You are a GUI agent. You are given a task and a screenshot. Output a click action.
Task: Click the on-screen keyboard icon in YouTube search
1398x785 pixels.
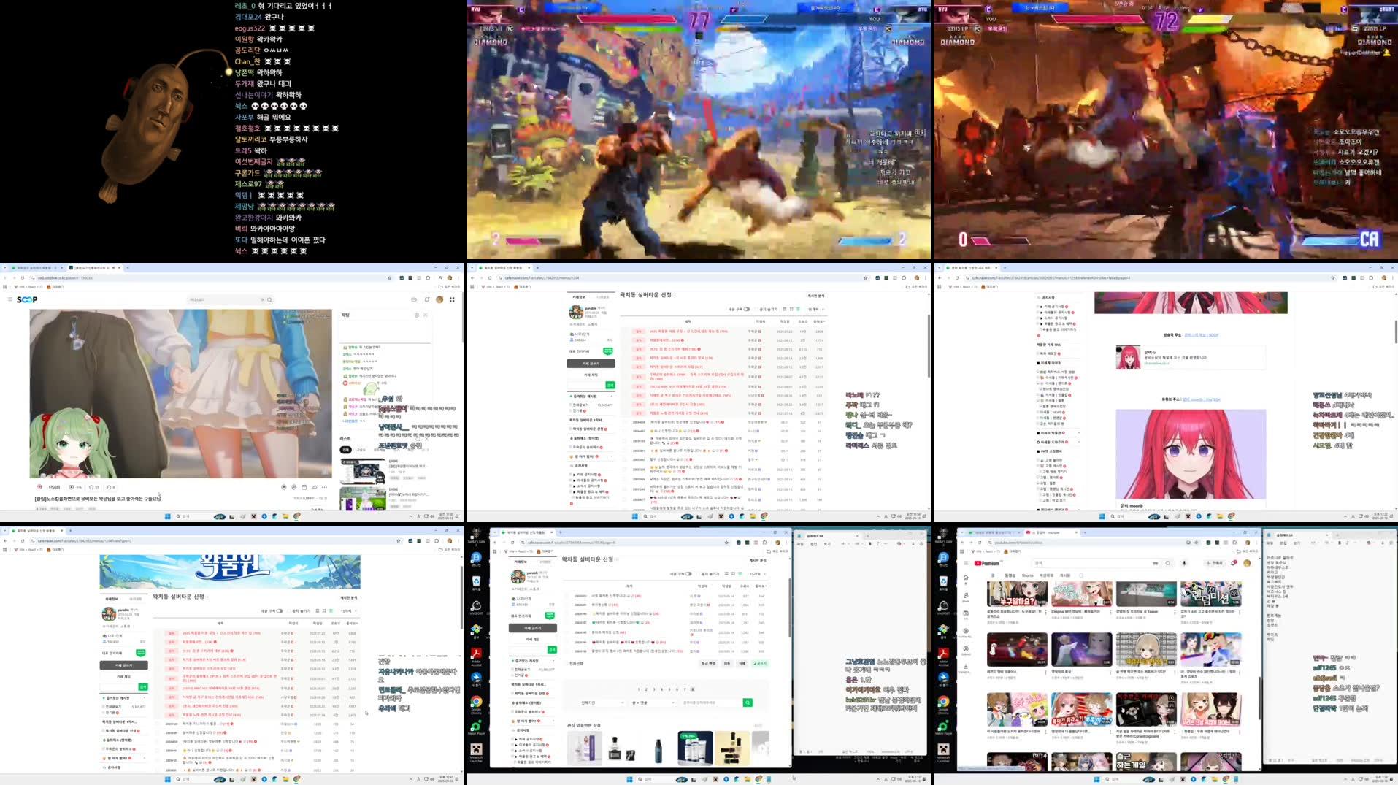(x=1155, y=563)
